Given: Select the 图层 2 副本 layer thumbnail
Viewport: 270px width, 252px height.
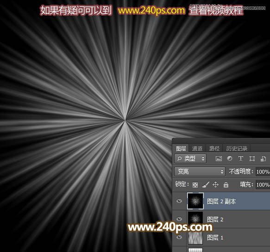Looking at the screenshot, I should 195,201.
